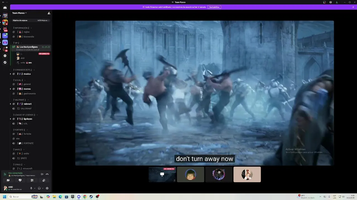Image resolution: width=357 pixels, height=200 pixels.
Task: Open the server icon with 236 badge
Action: (5, 29)
